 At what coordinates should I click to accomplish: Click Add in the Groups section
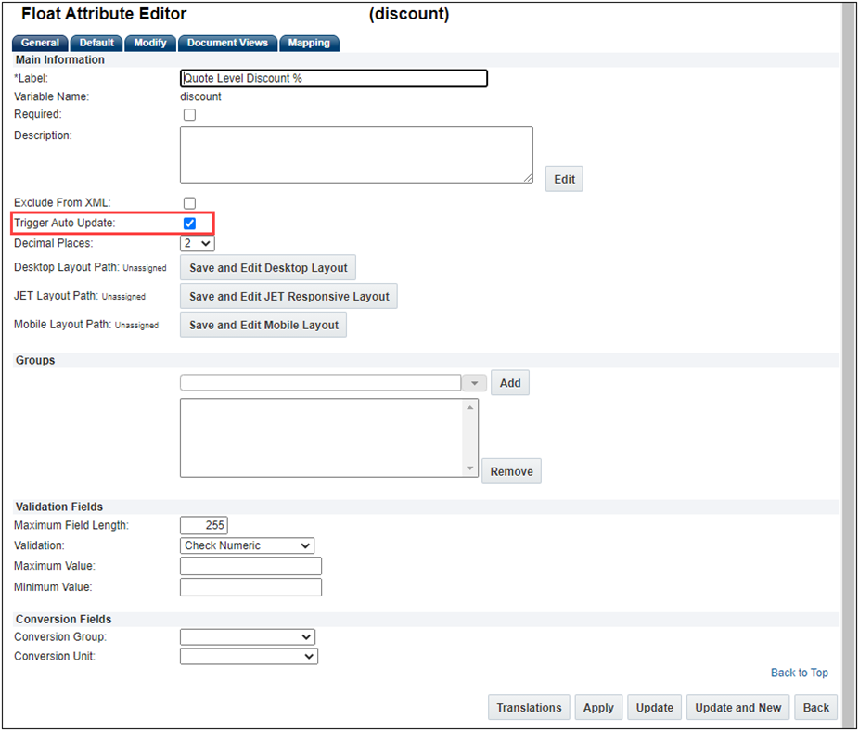[x=510, y=382]
